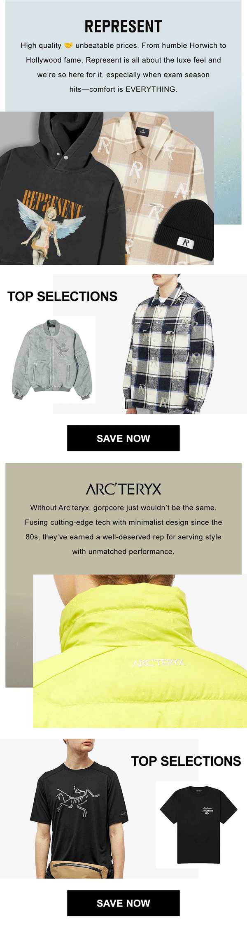247x928 pixels.
Task: Click the REPRESENT brand logo heading
Action: 123,27
